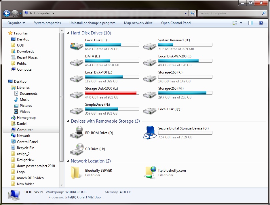Select Local Disk (C:) drive icon

tap(77, 46)
